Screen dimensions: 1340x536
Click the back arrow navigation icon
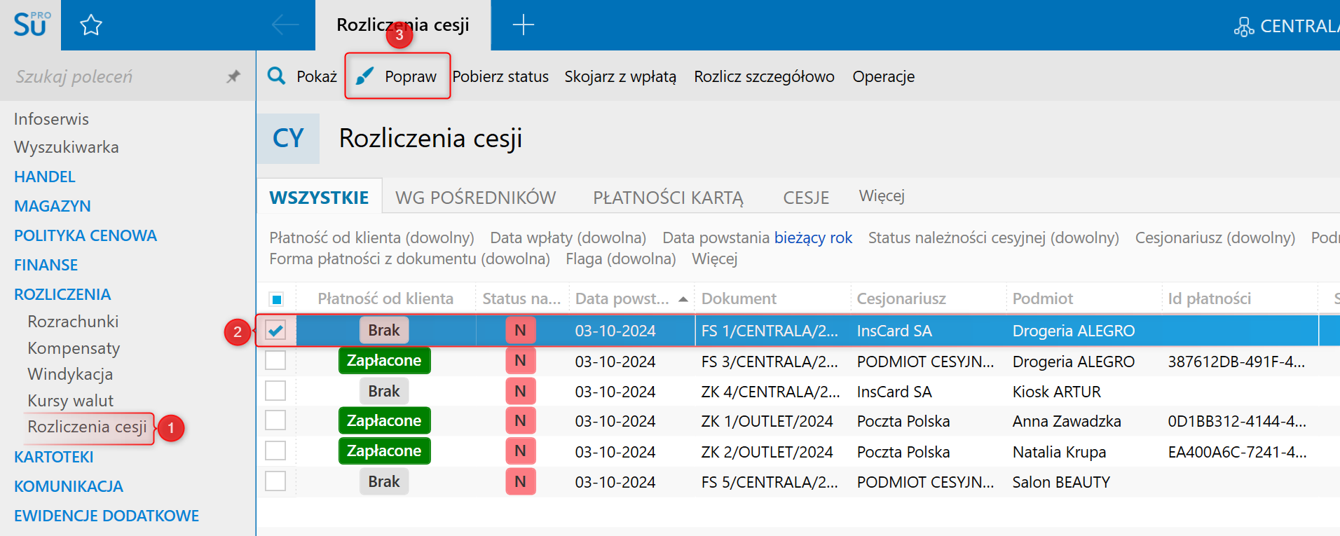pyautogui.click(x=285, y=25)
